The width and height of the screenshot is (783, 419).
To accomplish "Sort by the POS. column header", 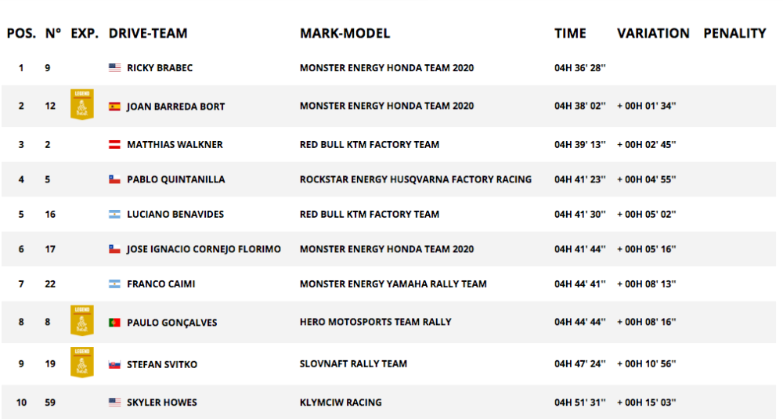I will tap(21, 34).
